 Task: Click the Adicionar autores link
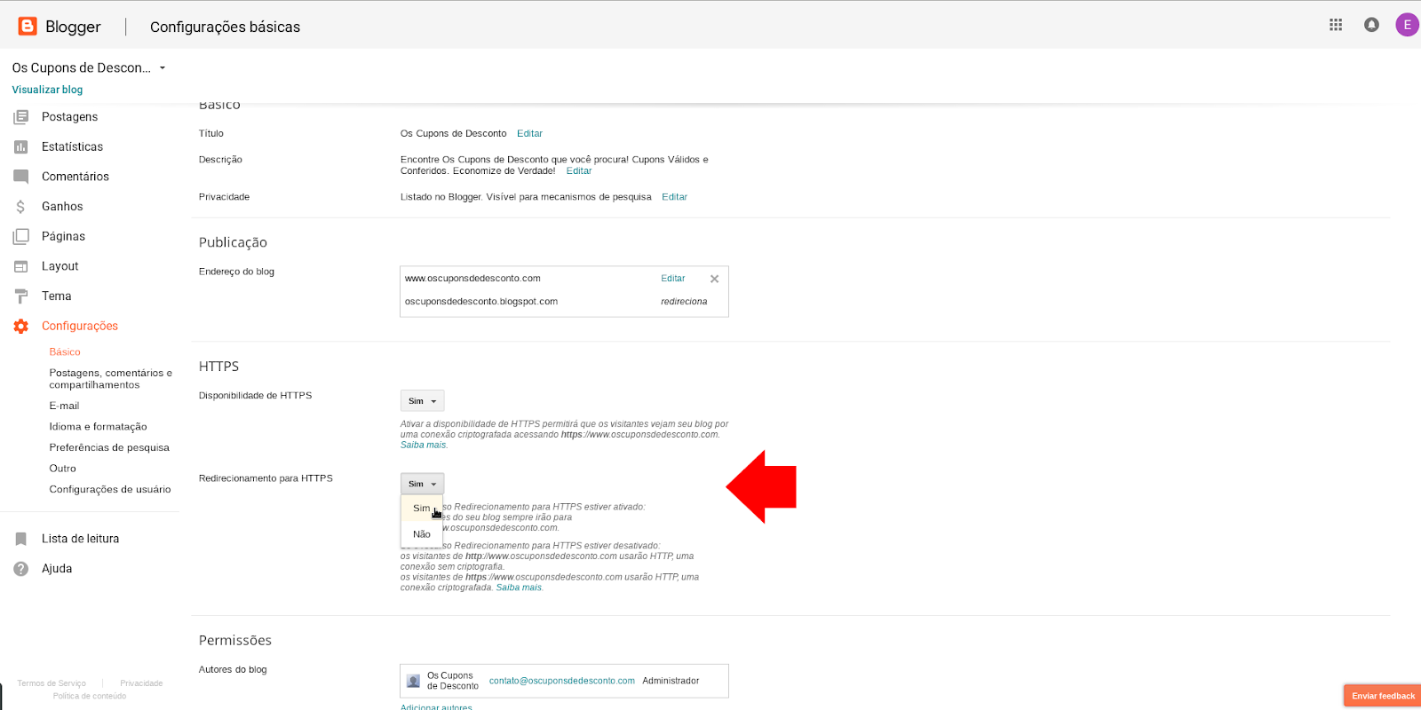[x=436, y=706]
